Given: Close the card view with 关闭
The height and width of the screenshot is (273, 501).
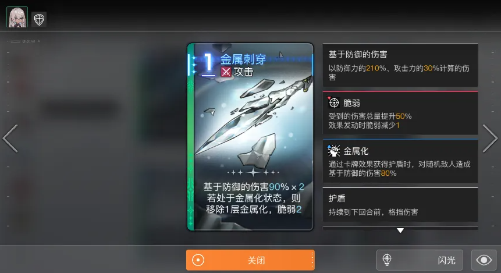Looking at the screenshot, I should point(250,260).
